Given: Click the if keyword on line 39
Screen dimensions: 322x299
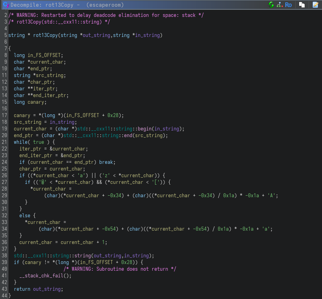Looking at the screenshot, I should (17, 262).
